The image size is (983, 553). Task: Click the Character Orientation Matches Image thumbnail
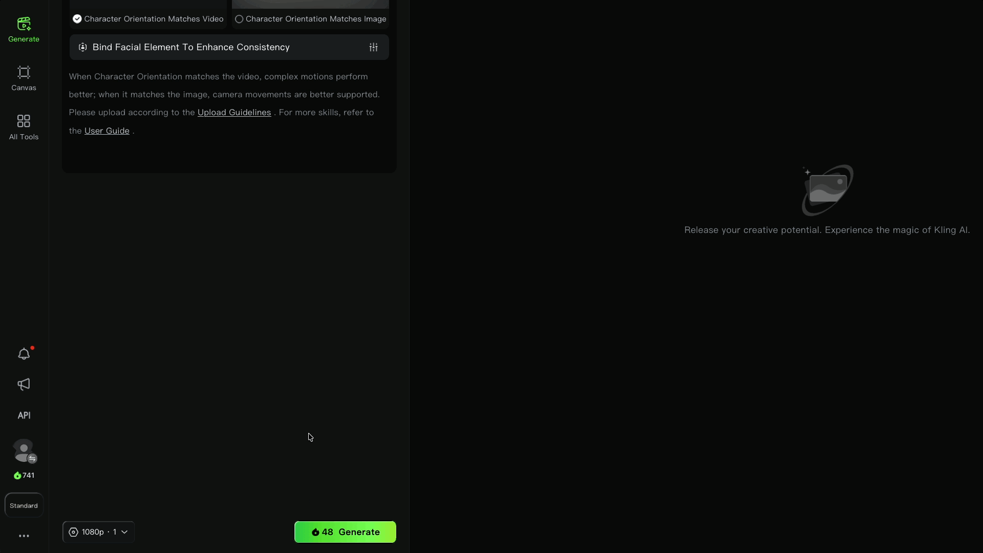pos(310,4)
